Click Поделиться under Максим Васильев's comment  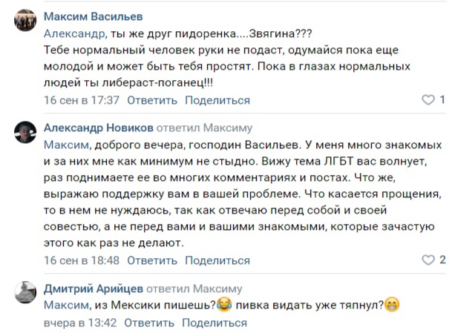click(217, 100)
